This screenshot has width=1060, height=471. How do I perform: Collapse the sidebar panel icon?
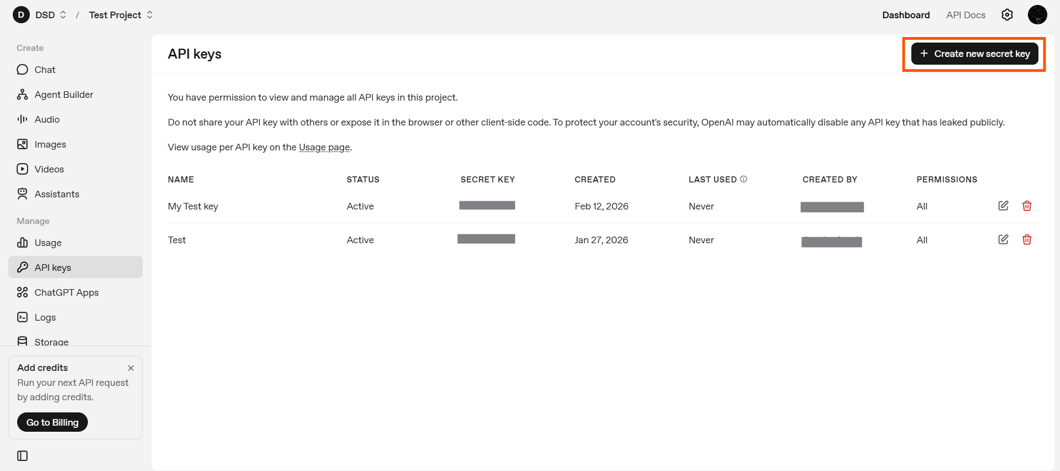[x=23, y=456]
